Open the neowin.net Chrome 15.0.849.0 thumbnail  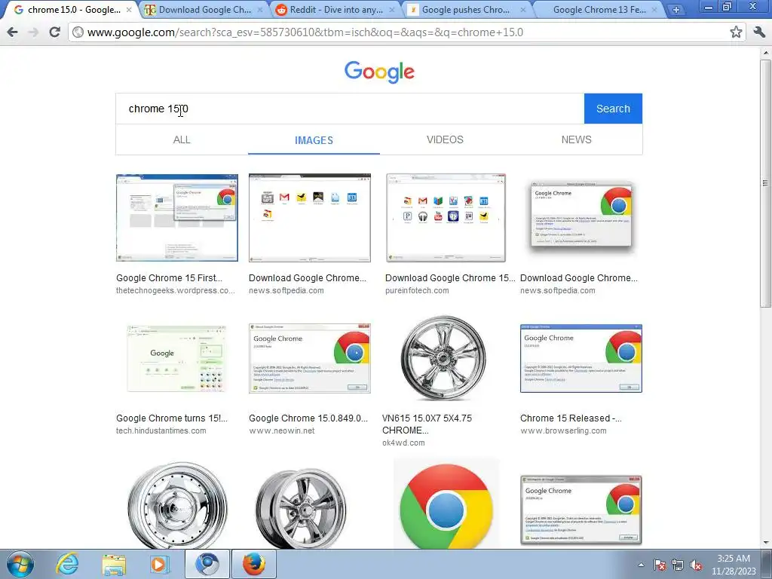click(x=310, y=358)
